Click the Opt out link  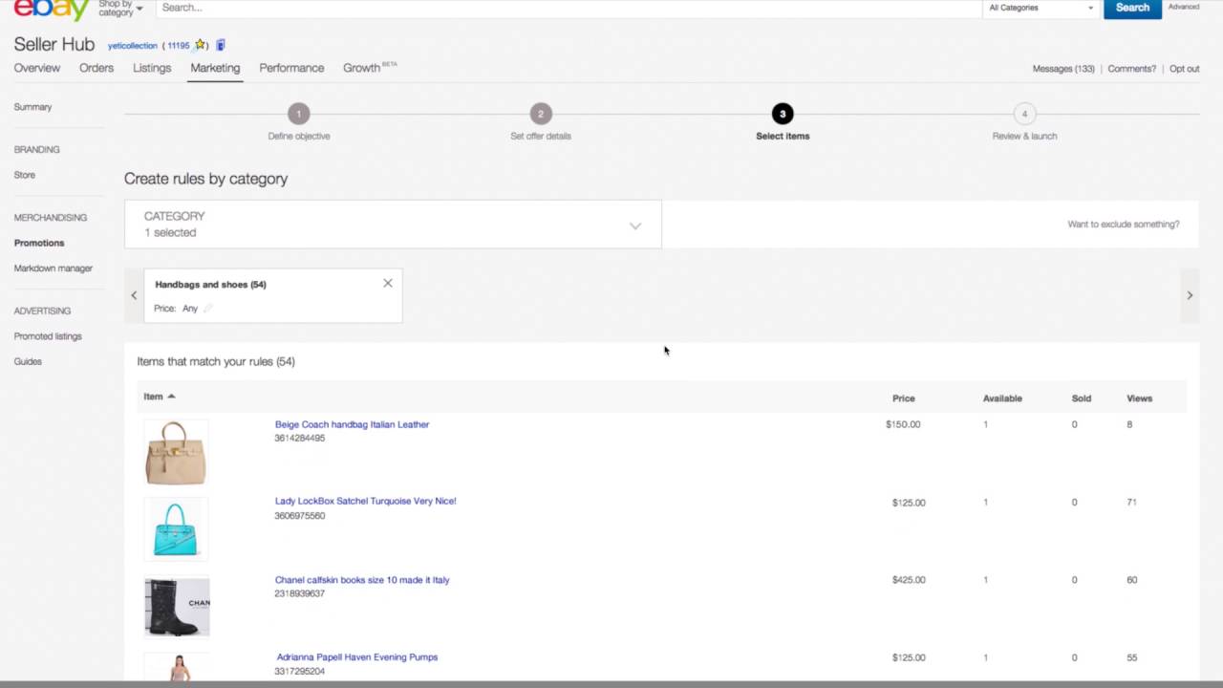(x=1184, y=69)
